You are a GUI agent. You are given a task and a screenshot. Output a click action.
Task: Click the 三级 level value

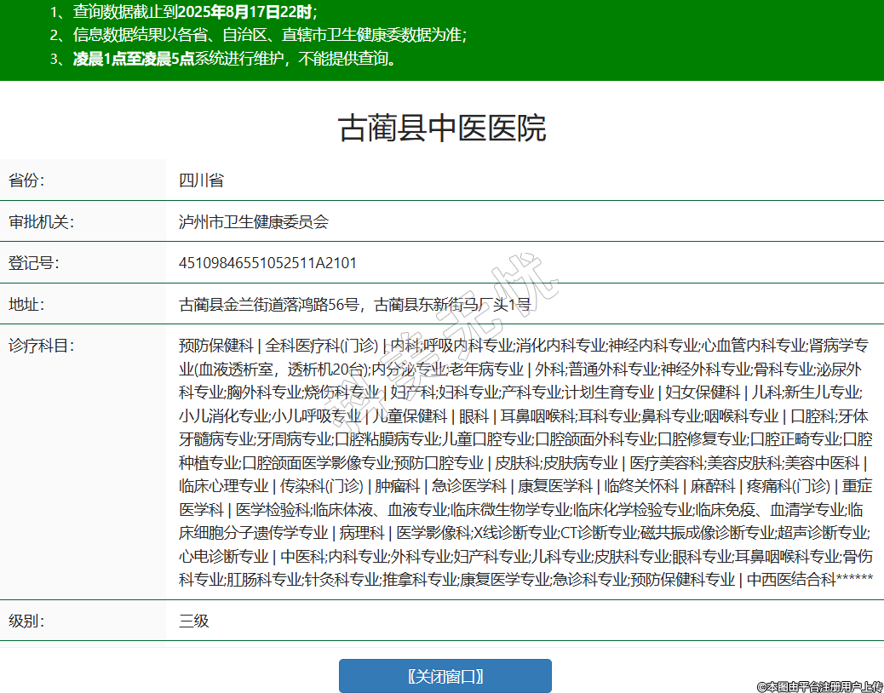[x=193, y=621]
